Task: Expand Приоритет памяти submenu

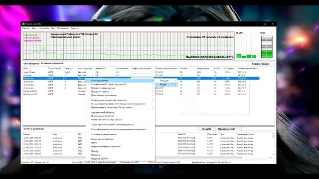Action: [x=121, y=91]
